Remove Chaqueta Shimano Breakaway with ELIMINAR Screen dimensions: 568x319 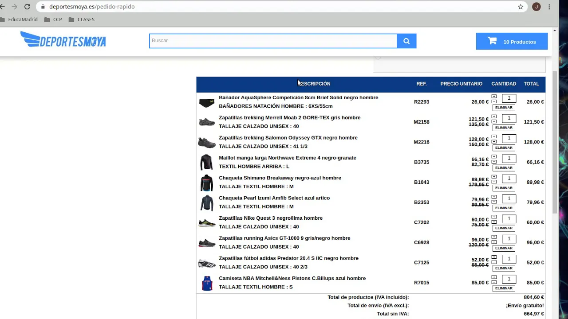coord(504,188)
